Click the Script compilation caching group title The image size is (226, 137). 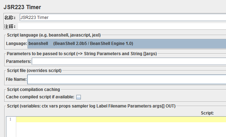[x=34, y=90]
